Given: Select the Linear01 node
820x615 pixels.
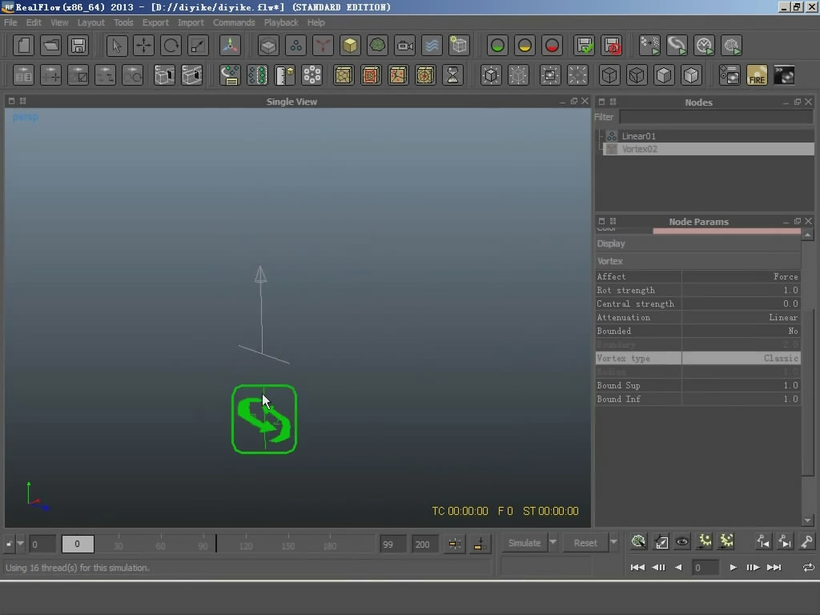Looking at the screenshot, I should pos(638,136).
